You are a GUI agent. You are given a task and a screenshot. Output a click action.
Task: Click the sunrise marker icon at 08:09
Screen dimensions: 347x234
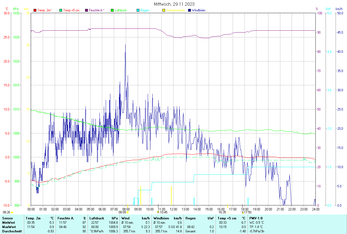pyautogui.click(x=128, y=213)
